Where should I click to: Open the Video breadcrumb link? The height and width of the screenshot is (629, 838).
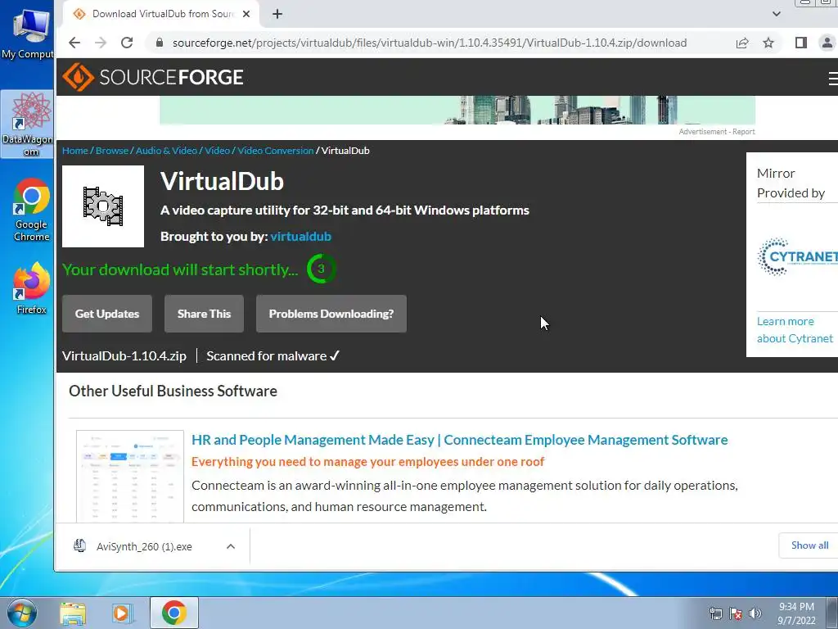tap(217, 151)
